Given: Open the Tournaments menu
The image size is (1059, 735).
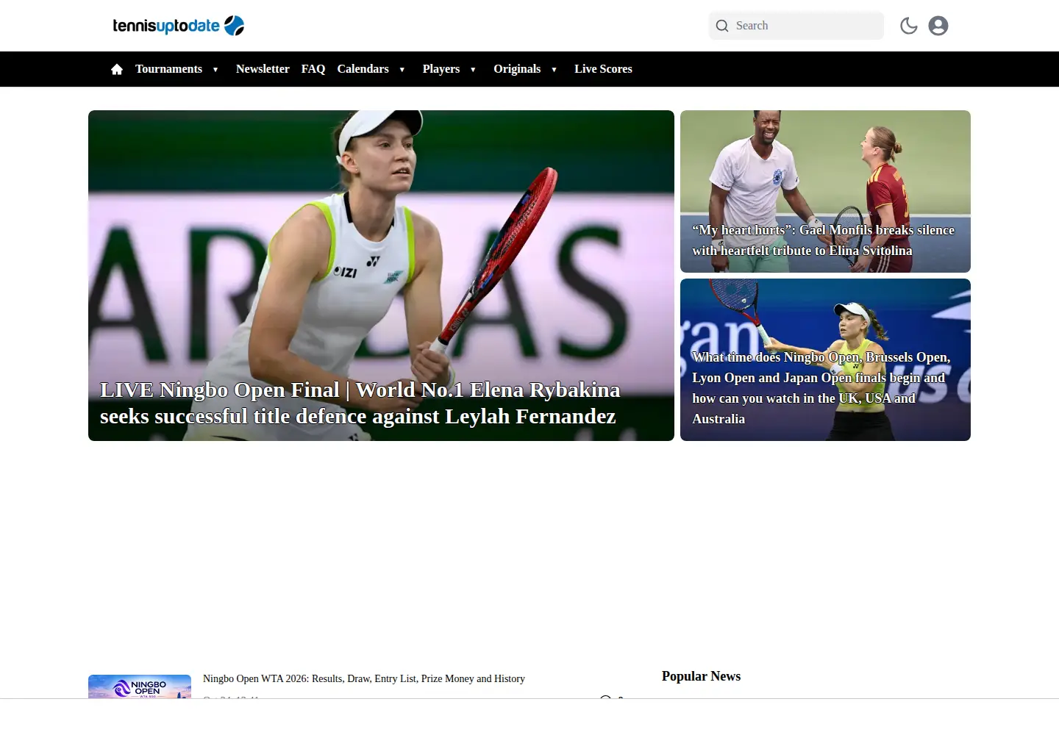Looking at the screenshot, I should (168, 69).
